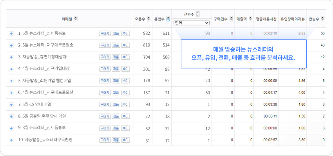Click 제품 button for 공휴일 휴무 안내 row
333x156 pixels.
point(116,117)
